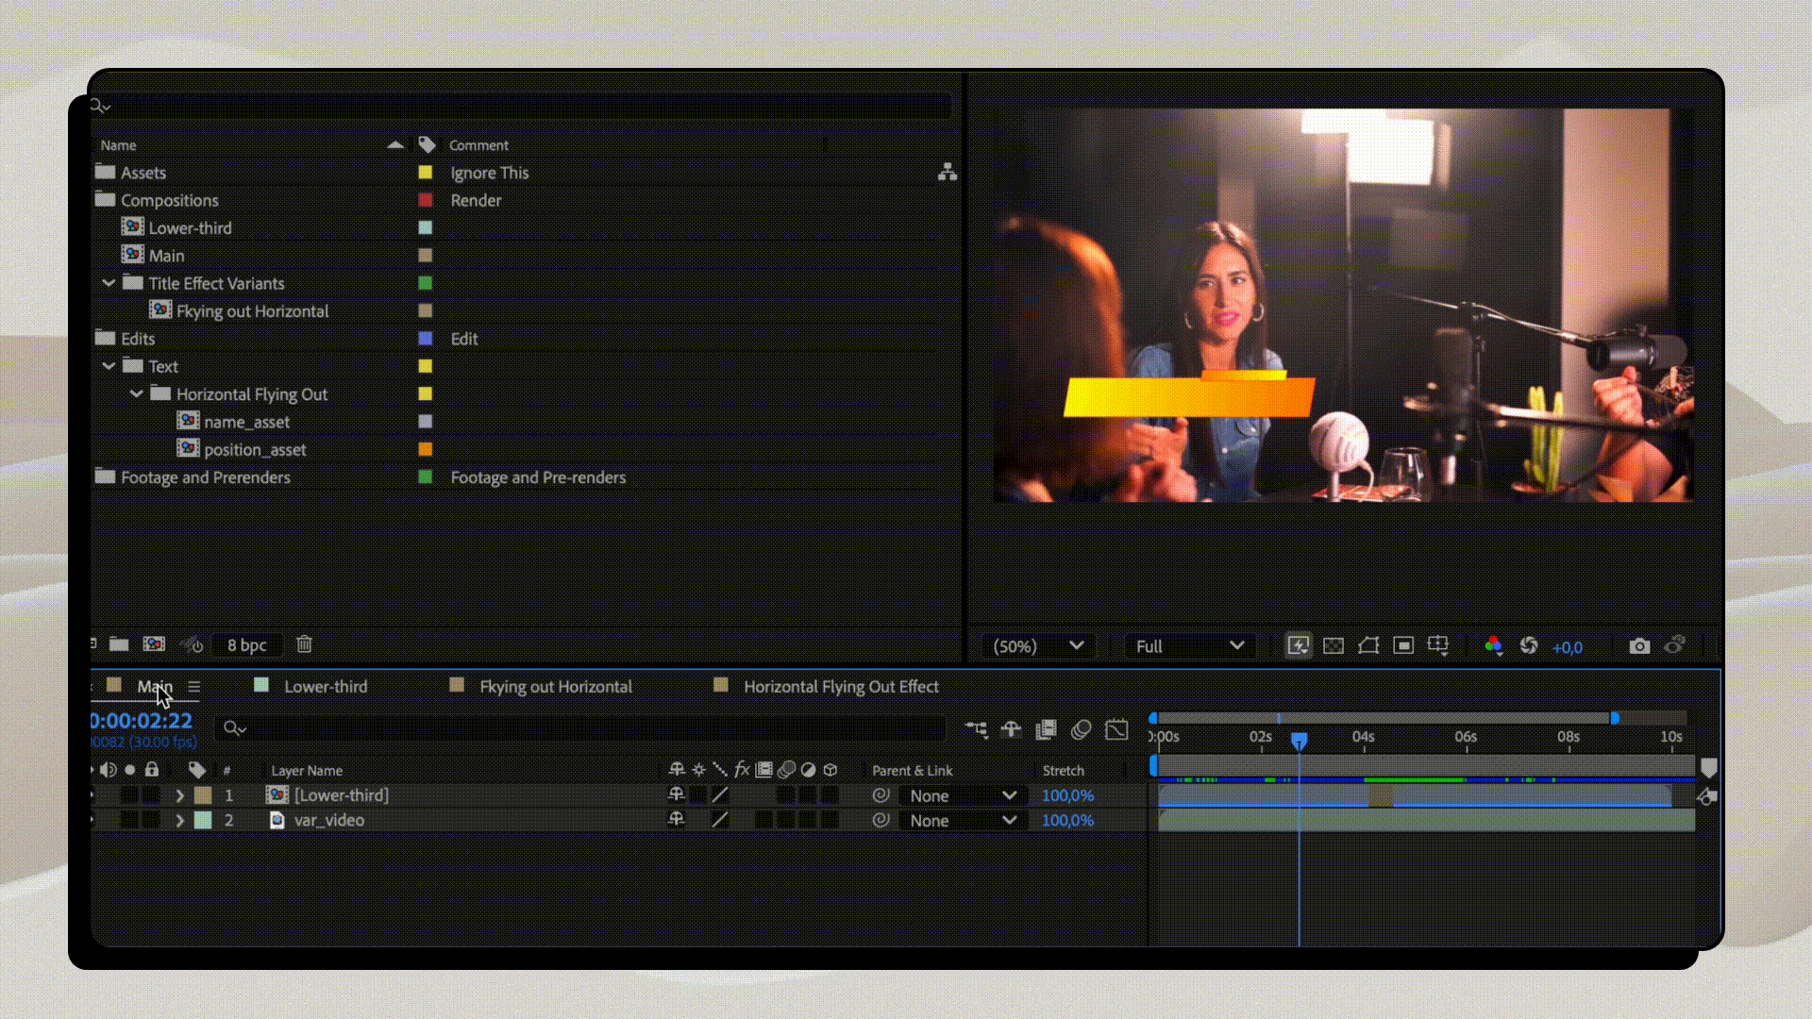Expand the var_video layer properties
1812x1019 pixels.
tap(179, 821)
